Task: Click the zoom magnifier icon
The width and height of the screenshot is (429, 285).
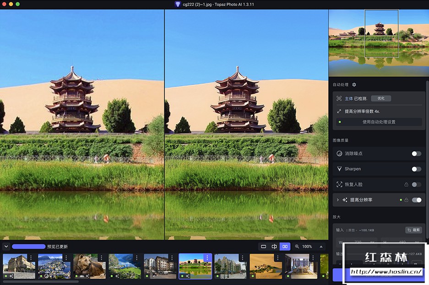Action: click(x=297, y=247)
